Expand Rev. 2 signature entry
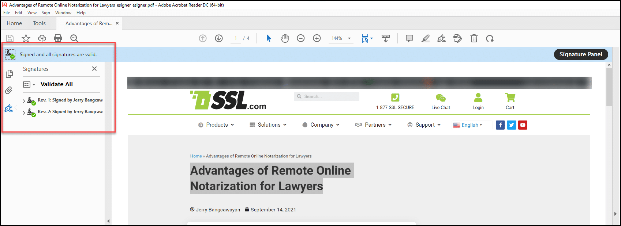 pyautogui.click(x=24, y=112)
